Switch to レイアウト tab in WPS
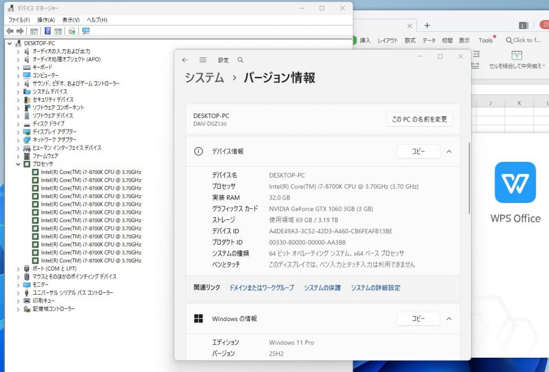The image size is (549, 372). point(388,40)
